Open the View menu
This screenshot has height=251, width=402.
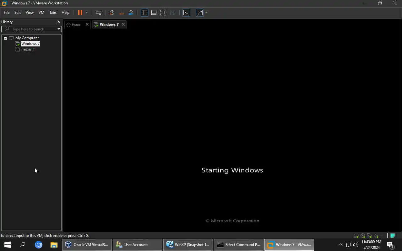pos(30,13)
